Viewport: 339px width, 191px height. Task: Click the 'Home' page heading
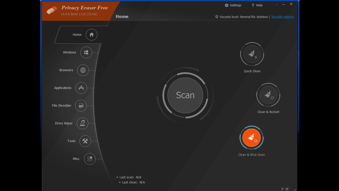[122, 16]
